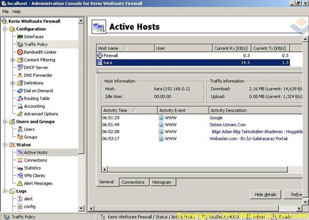Click the Alert Messages warning icon
Viewport: 309px width, 220px height.
(20, 183)
